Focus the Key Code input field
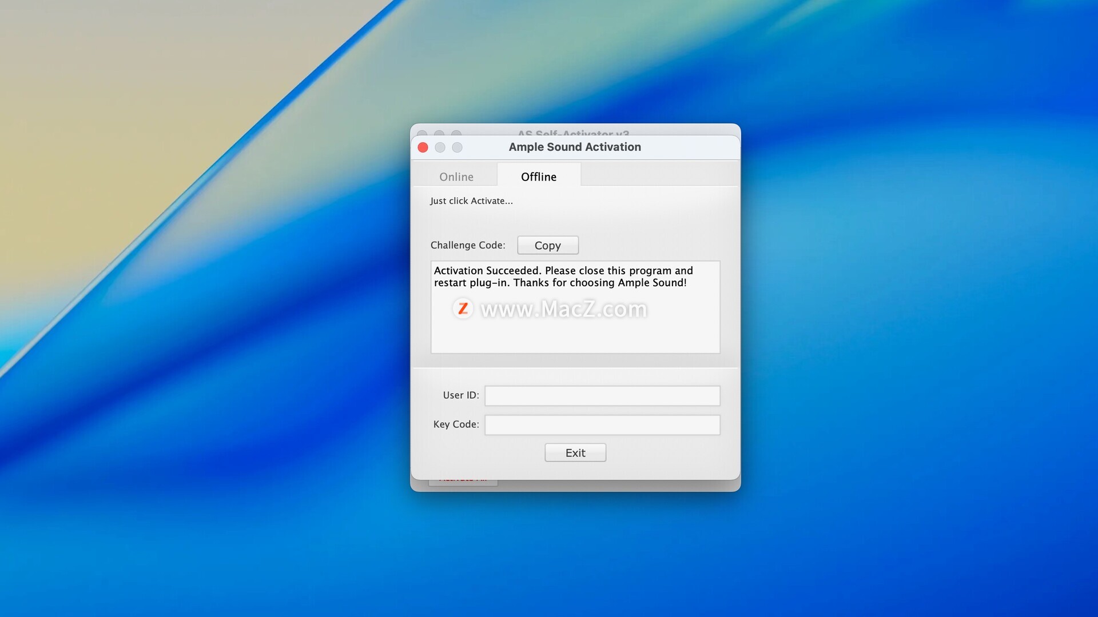 [602, 424]
